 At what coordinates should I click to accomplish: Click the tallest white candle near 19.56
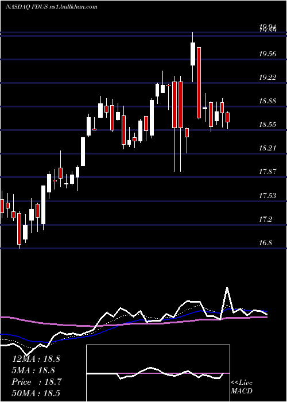pos(193,54)
